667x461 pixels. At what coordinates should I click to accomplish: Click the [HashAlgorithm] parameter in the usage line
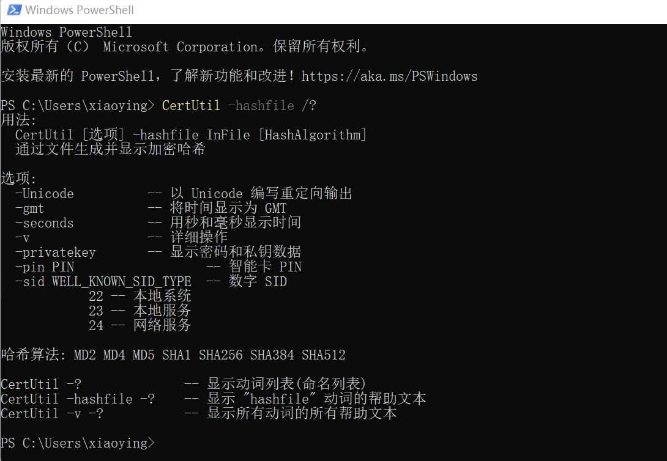click(x=312, y=135)
